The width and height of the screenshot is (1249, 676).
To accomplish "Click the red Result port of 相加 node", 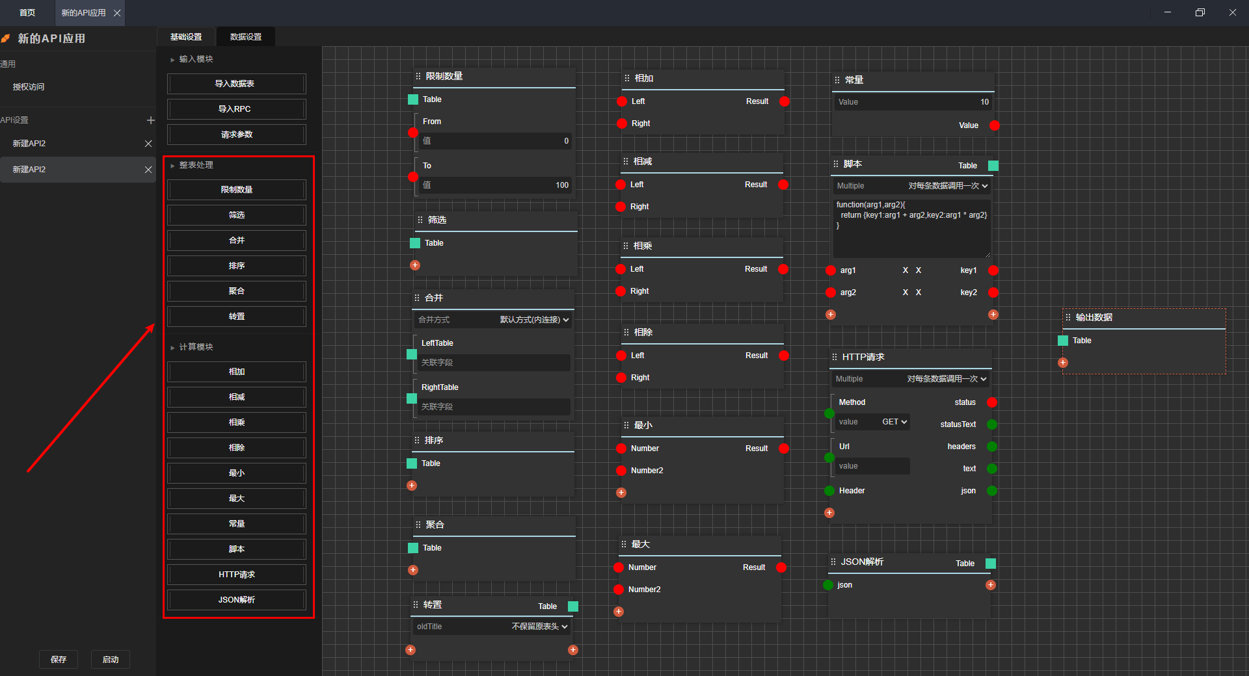I will click(785, 101).
